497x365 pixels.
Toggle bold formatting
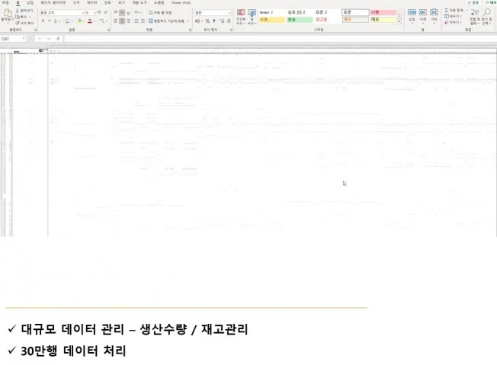43,21
